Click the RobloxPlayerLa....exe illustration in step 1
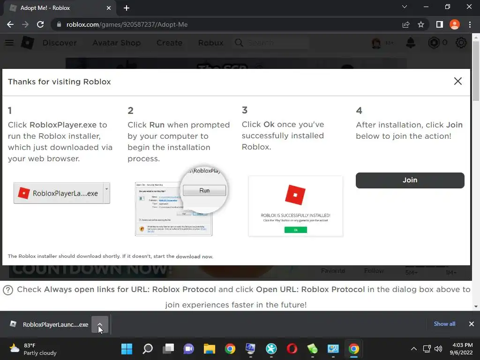Image resolution: width=480 pixels, height=360 pixels. (x=62, y=193)
